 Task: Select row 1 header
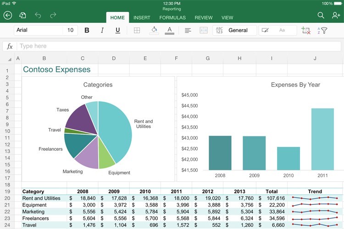(7, 71)
